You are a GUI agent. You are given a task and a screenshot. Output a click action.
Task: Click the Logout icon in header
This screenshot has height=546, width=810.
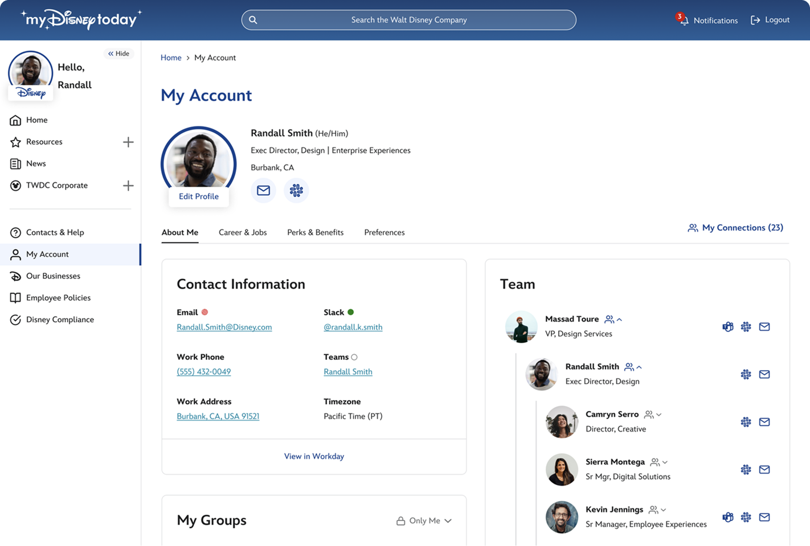(755, 20)
